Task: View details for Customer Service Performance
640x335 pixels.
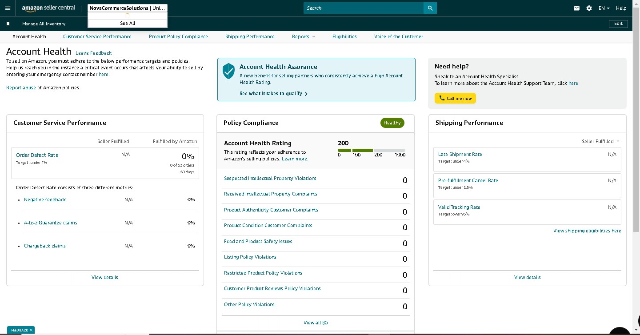Action: 105,277
